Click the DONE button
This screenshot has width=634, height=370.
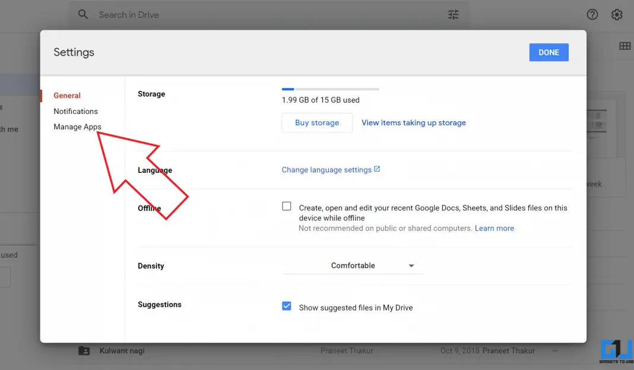point(549,52)
